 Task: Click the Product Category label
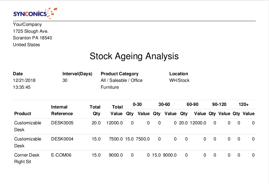point(119,74)
